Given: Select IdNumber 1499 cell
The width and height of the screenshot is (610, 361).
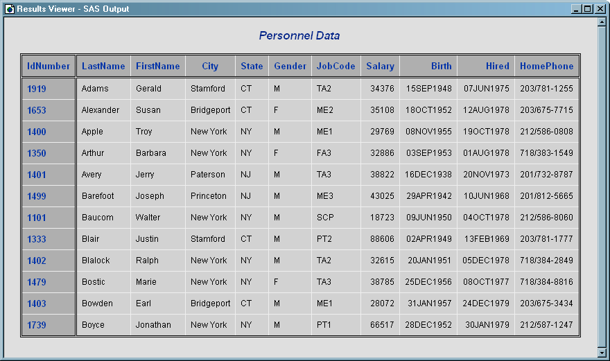Looking at the screenshot, I should click(x=49, y=196).
